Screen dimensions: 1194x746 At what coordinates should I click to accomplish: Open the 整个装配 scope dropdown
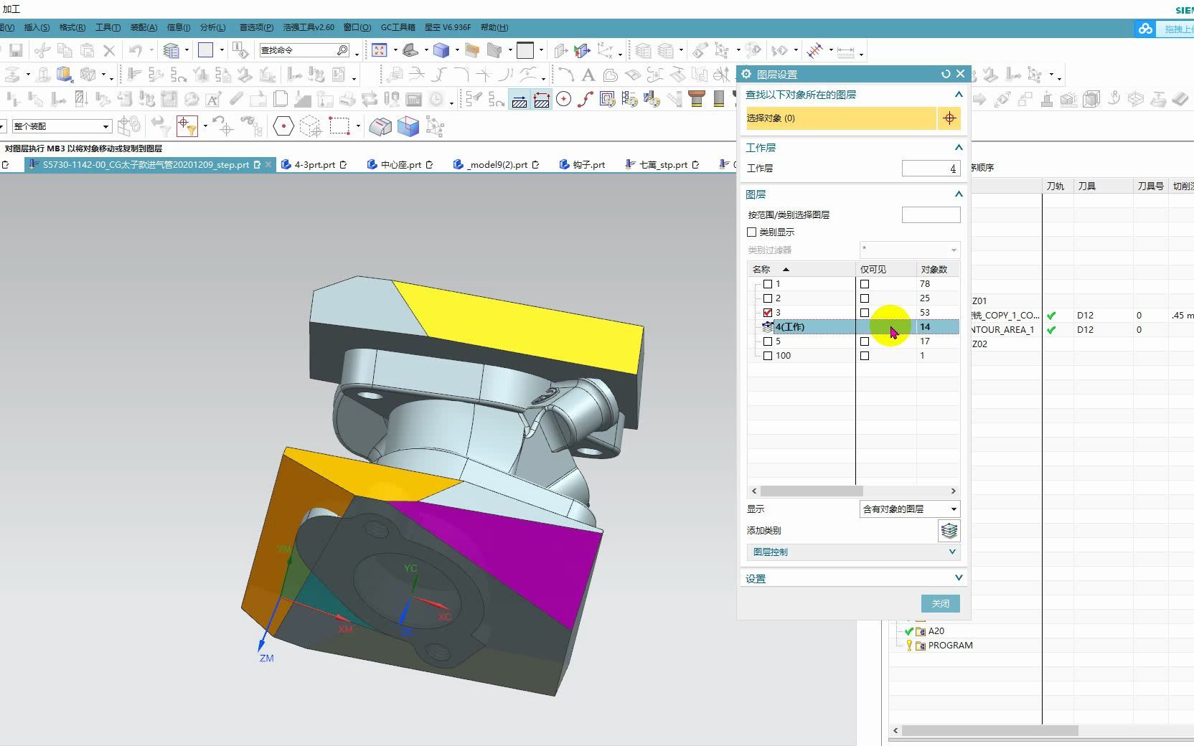pos(62,126)
